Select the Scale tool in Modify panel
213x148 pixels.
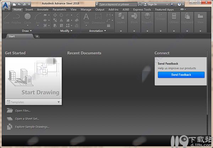[x=61, y=25]
